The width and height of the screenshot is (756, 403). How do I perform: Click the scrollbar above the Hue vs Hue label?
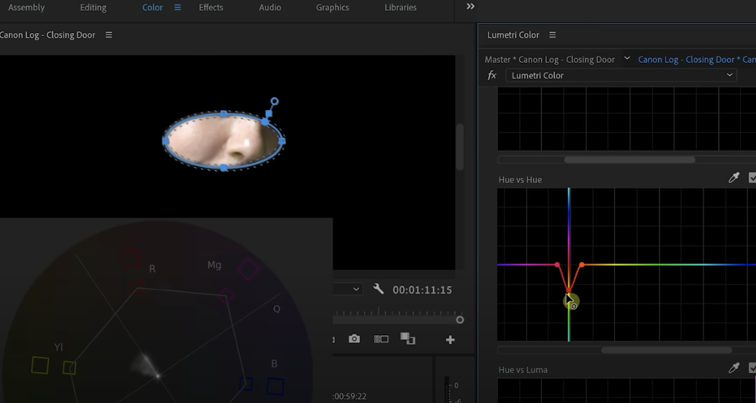(630, 159)
